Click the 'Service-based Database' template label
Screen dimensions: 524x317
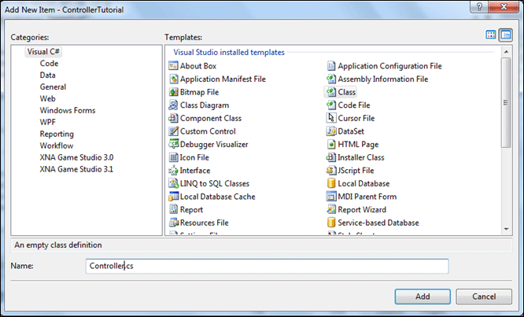coord(378,223)
